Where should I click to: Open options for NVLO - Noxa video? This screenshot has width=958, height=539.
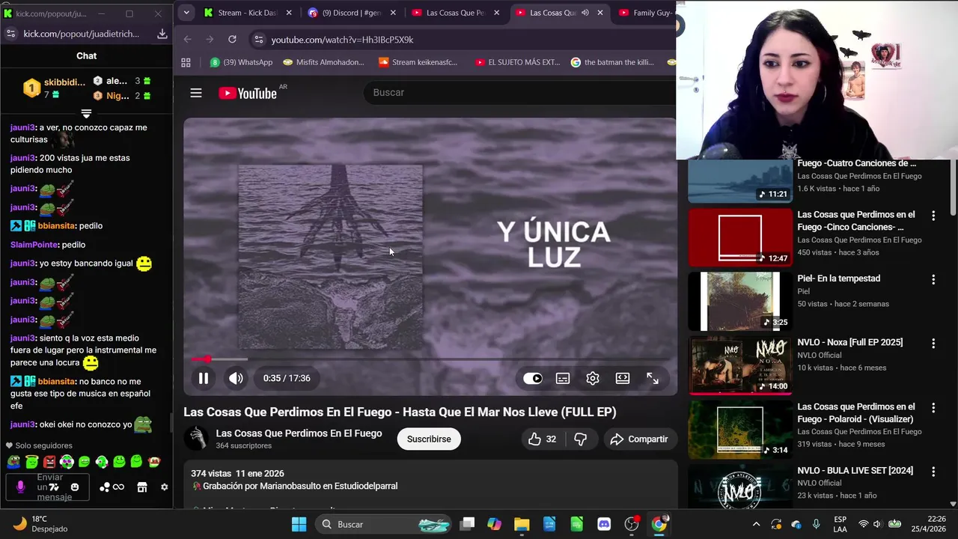click(x=933, y=344)
